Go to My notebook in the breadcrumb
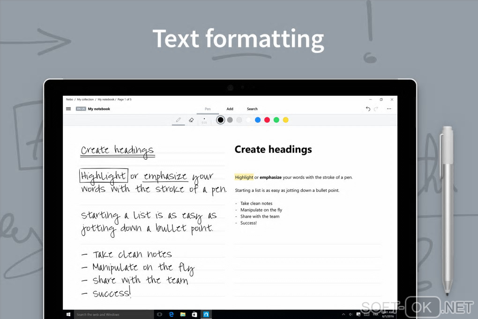Viewport: 478px width, 319px height. [106, 99]
